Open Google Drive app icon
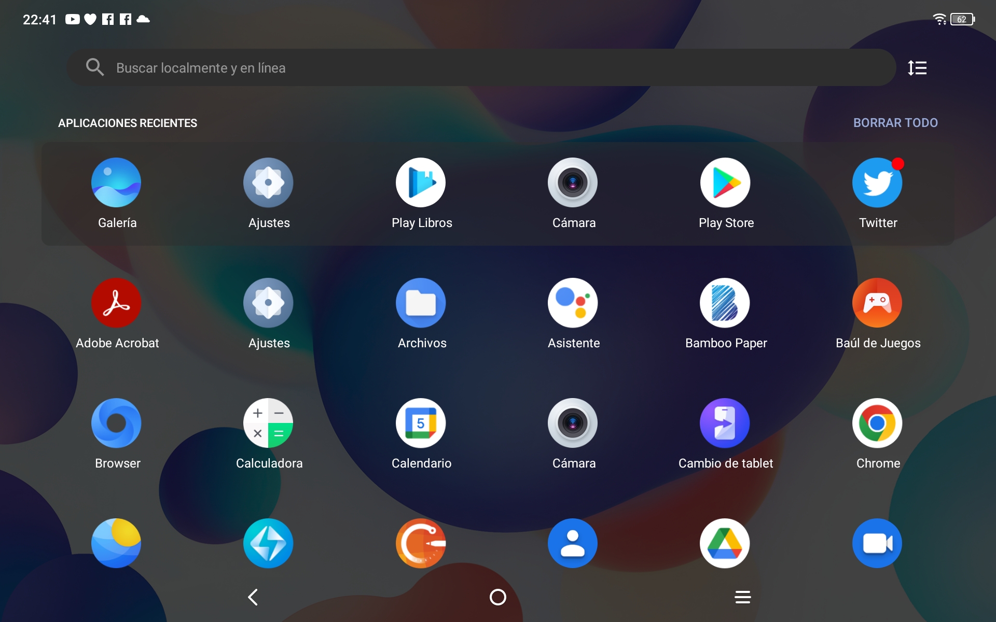Image resolution: width=996 pixels, height=622 pixels. (x=725, y=543)
